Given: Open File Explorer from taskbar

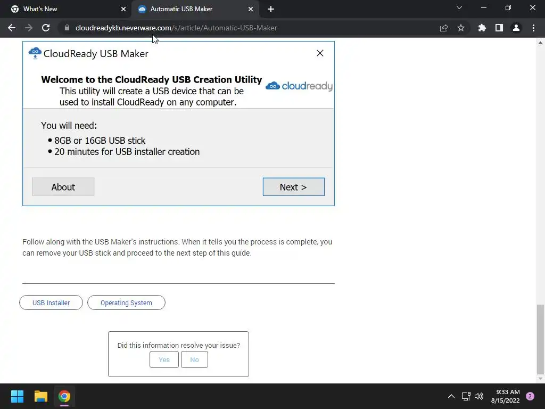Looking at the screenshot, I should [x=40, y=396].
